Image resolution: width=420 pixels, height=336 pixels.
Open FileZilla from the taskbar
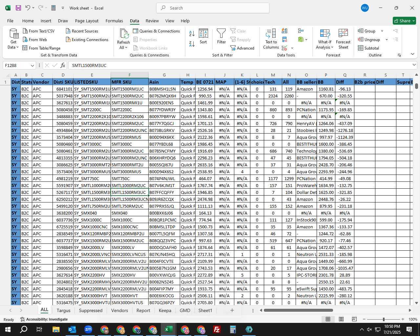pos(217,329)
